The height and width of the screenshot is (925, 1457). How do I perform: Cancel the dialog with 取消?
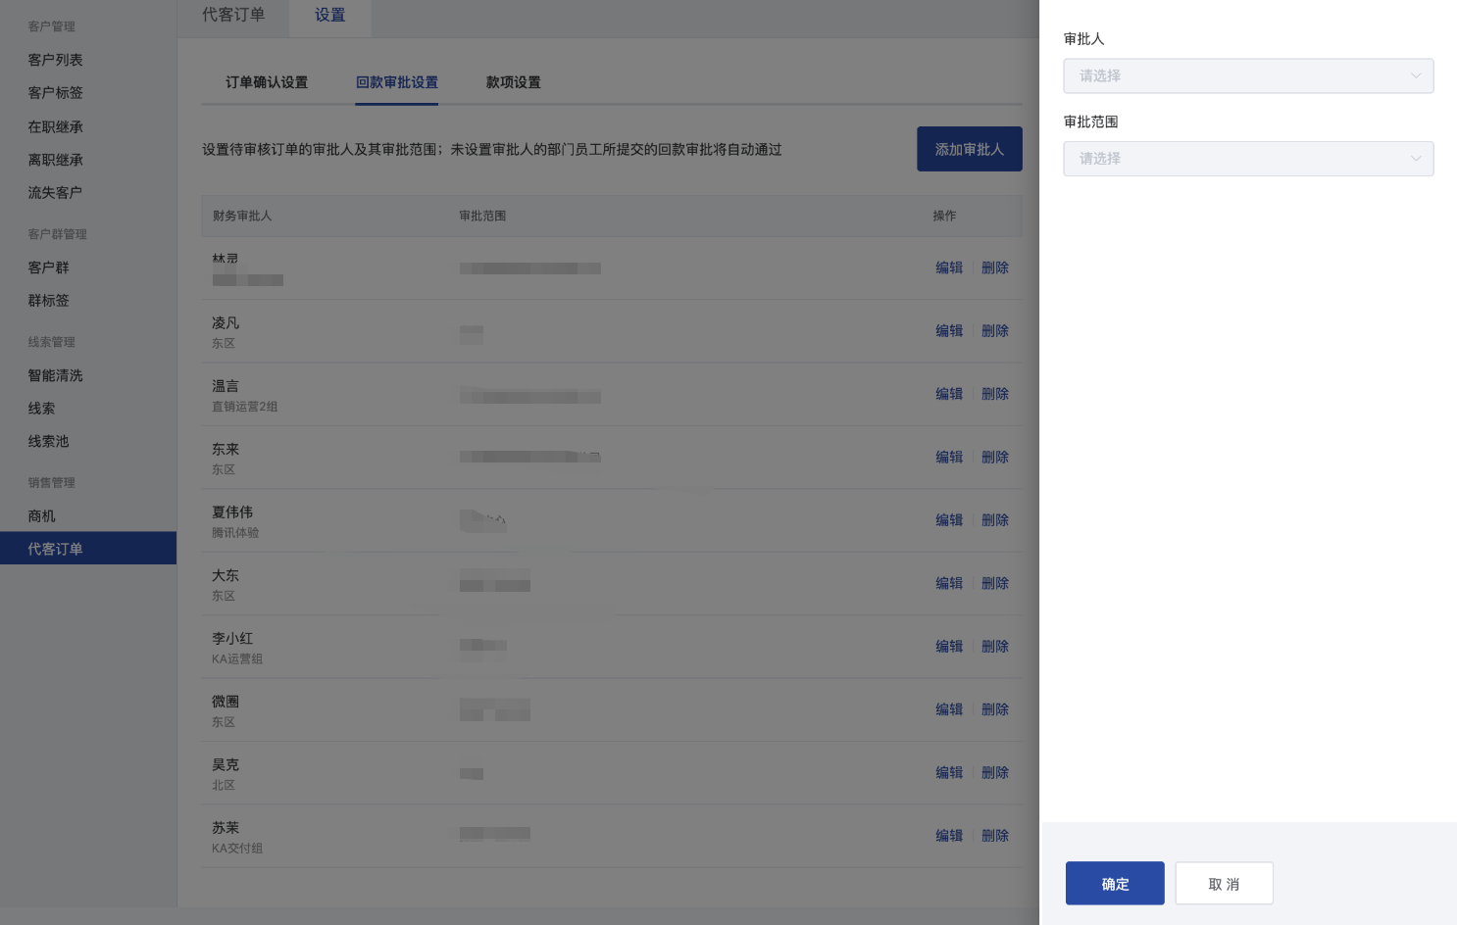tap(1224, 884)
